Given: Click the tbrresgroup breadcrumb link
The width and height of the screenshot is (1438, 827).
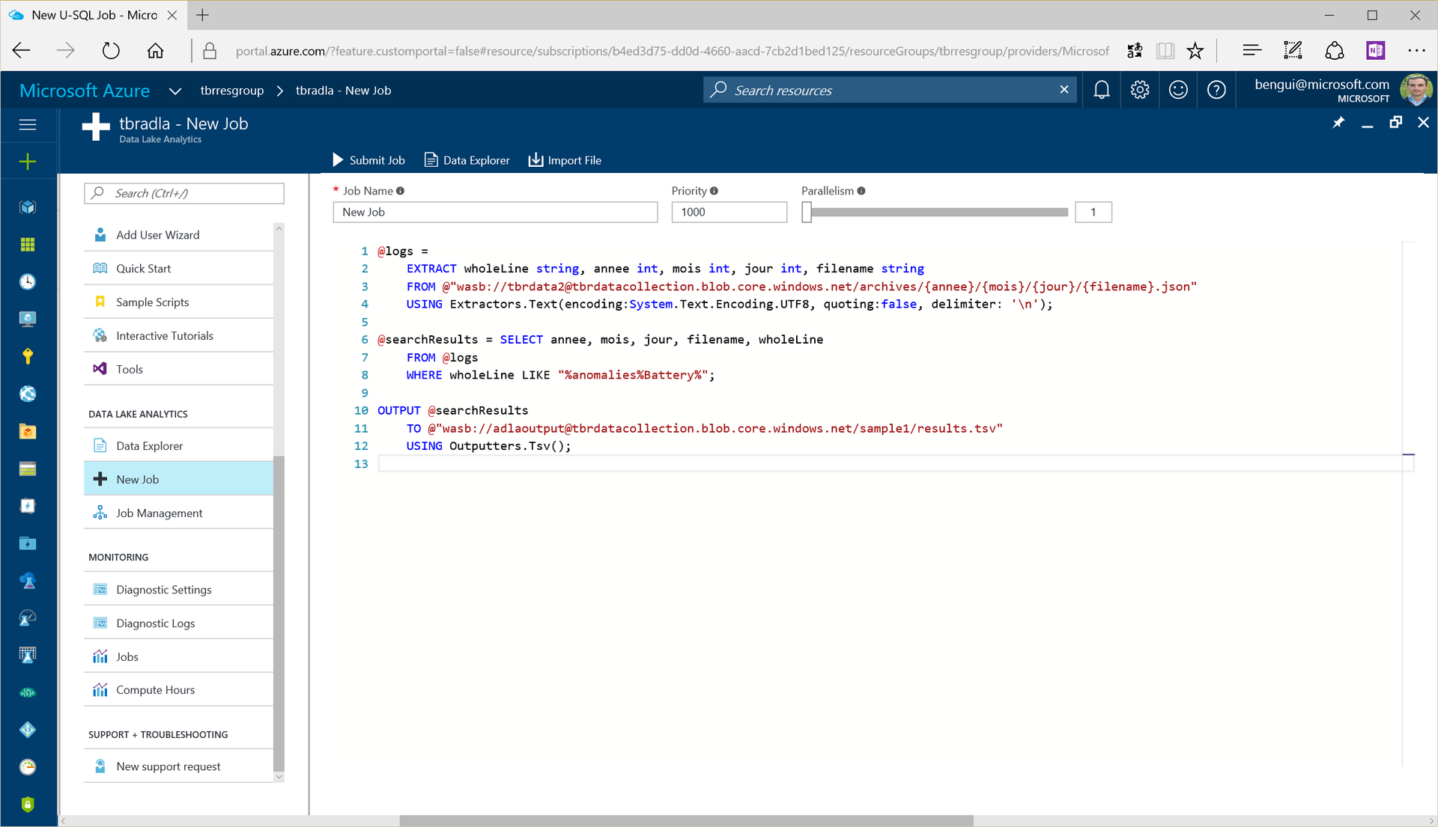Looking at the screenshot, I should point(231,91).
